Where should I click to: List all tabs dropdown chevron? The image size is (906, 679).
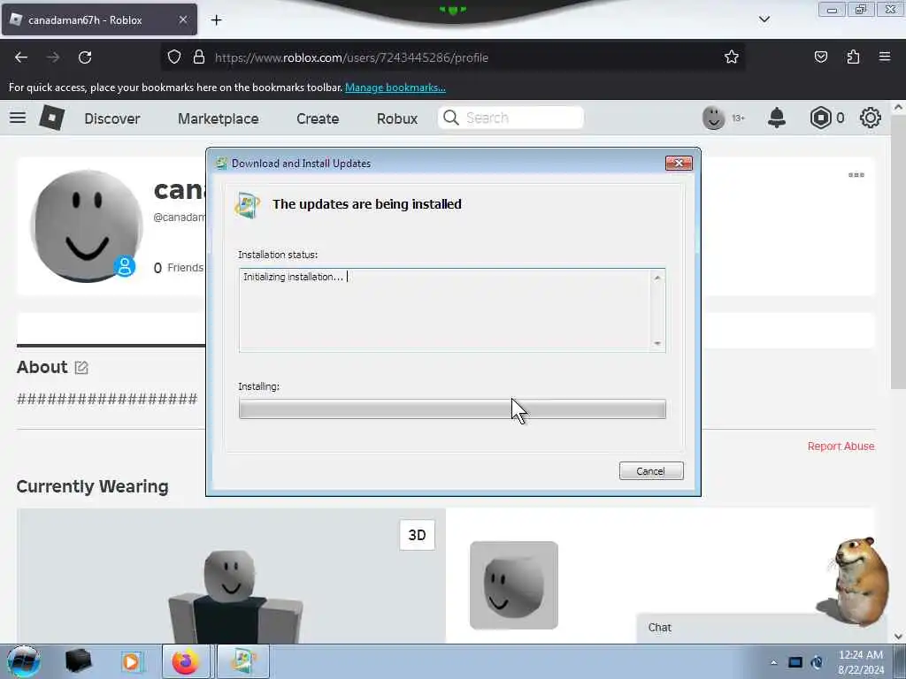click(x=764, y=19)
